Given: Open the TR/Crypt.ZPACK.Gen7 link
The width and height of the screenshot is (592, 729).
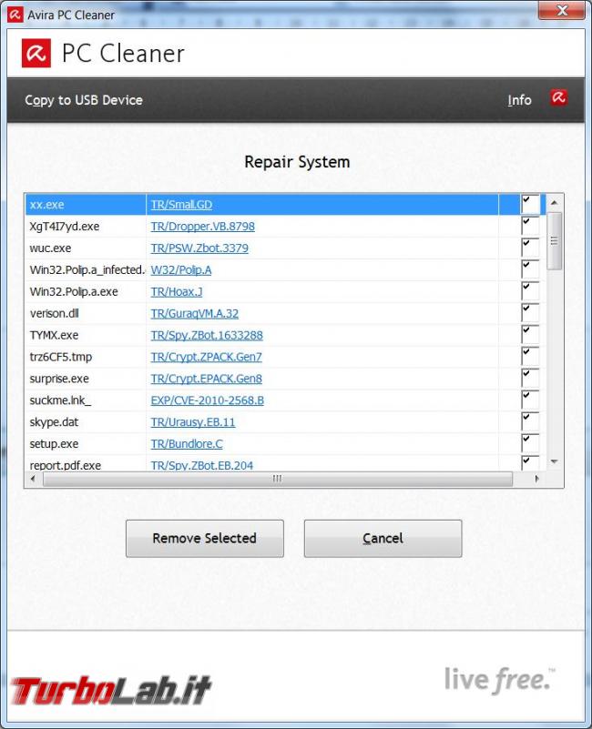Looking at the screenshot, I should pos(206,357).
